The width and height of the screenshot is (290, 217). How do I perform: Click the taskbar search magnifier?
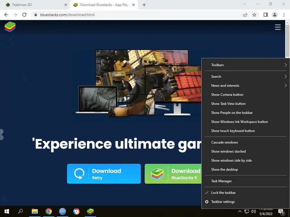[20, 211]
